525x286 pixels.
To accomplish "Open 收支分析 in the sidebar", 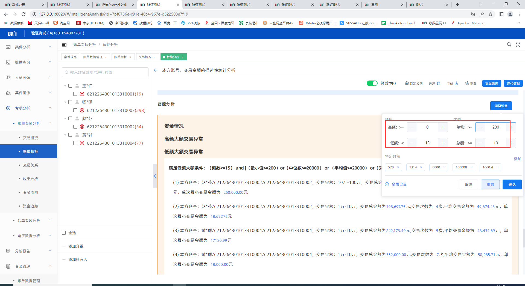I will pyautogui.click(x=30, y=179).
